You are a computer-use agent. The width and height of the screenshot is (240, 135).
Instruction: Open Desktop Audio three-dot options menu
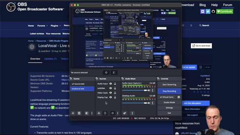153,103
